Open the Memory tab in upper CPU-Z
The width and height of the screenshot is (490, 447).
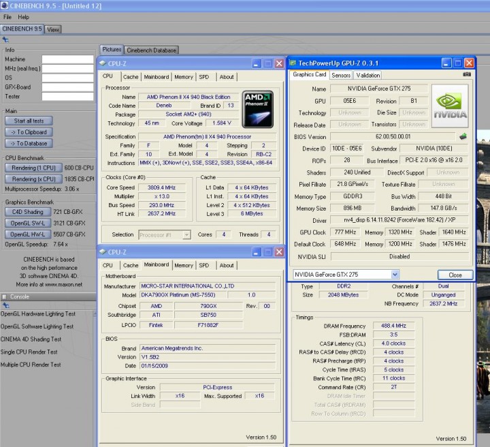184,76
